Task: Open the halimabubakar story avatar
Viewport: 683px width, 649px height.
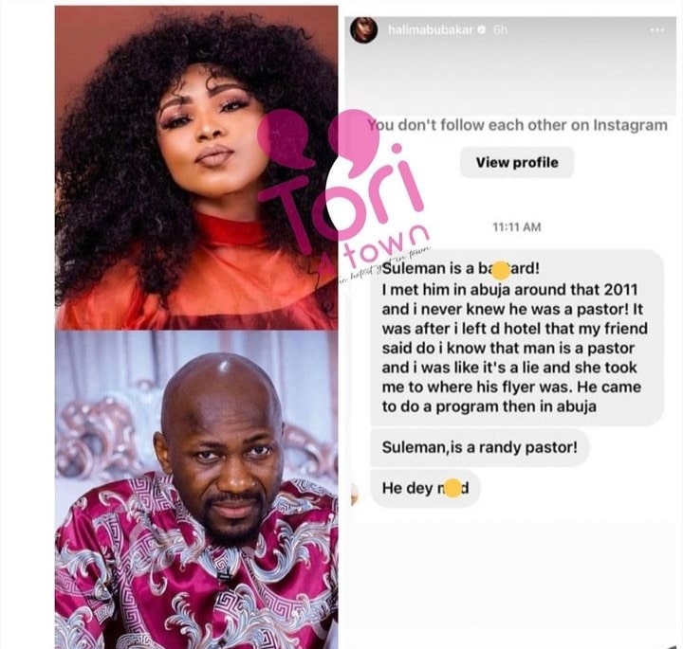Action: 363,30
